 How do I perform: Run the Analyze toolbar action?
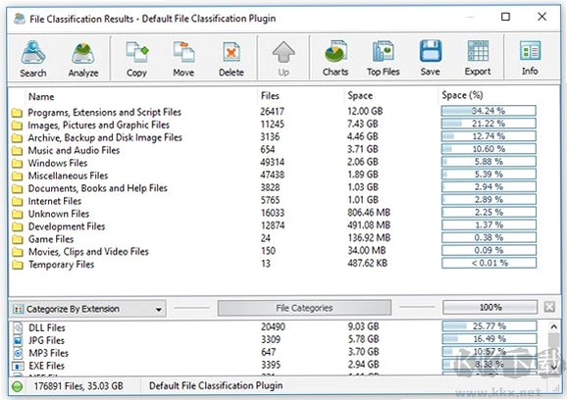tap(83, 60)
